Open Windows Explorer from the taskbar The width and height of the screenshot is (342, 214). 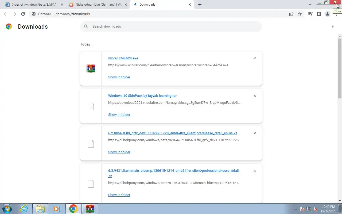coord(40,209)
